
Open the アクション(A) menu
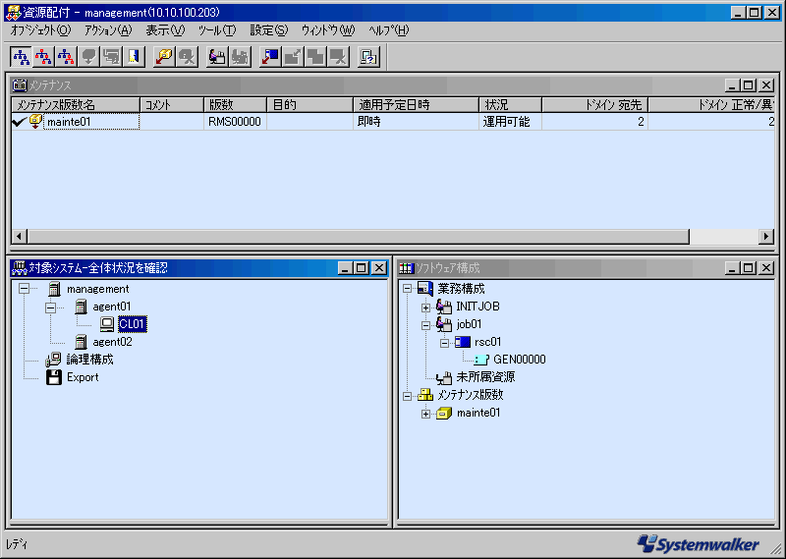click(x=108, y=30)
